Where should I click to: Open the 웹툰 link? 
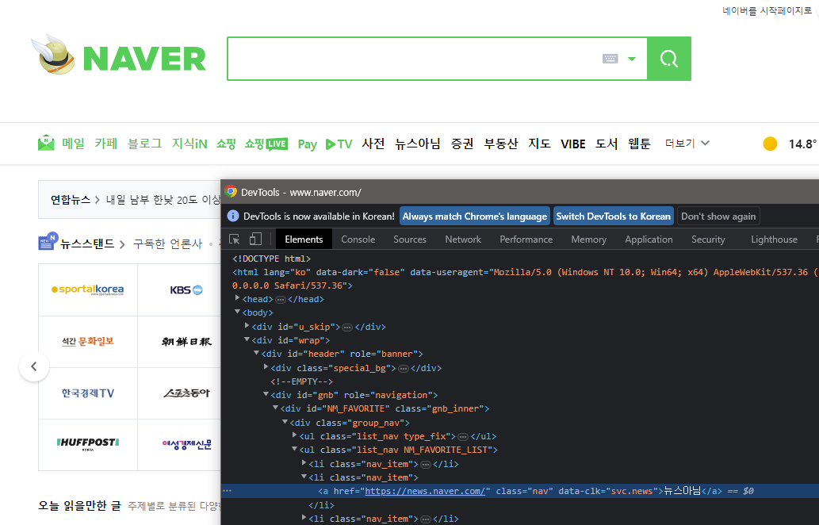pos(639,144)
